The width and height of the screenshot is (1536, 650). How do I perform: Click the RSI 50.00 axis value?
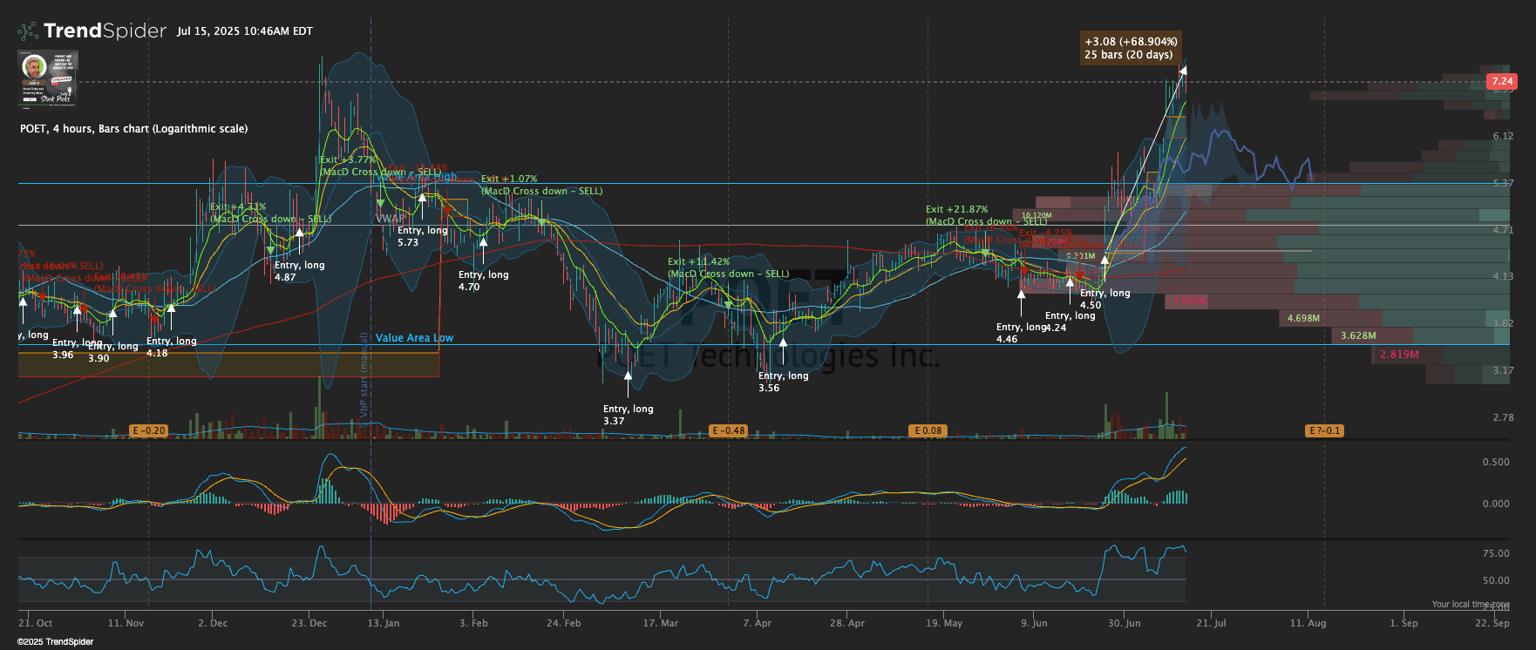coord(1496,581)
